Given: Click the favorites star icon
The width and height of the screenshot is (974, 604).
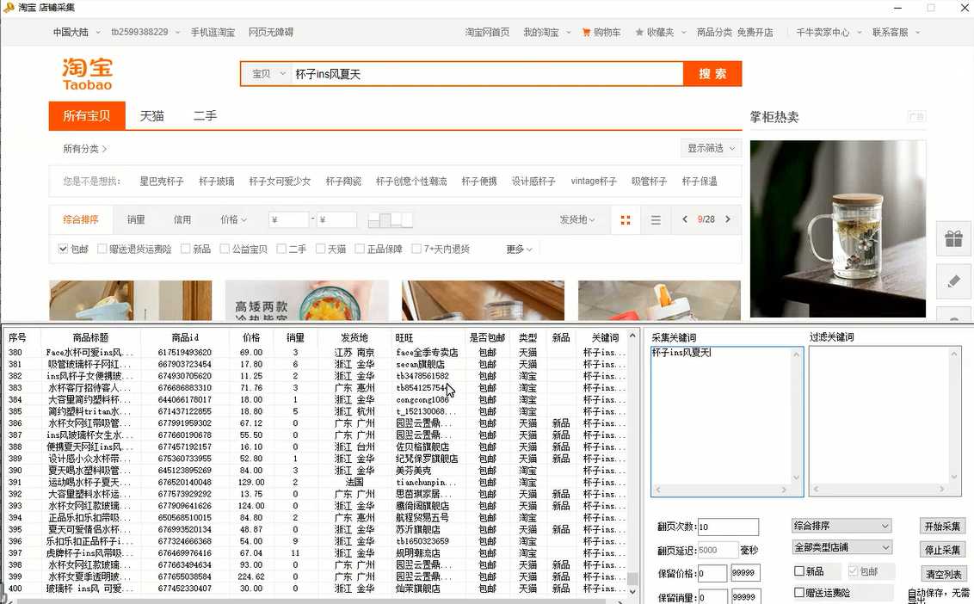Looking at the screenshot, I should [x=638, y=33].
